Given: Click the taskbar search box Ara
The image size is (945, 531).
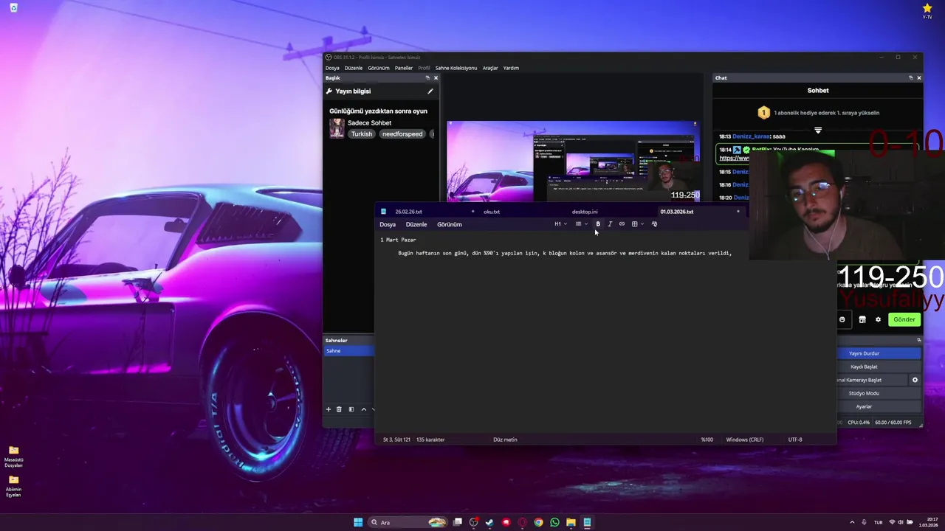Looking at the screenshot, I should [x=408, y=522].
